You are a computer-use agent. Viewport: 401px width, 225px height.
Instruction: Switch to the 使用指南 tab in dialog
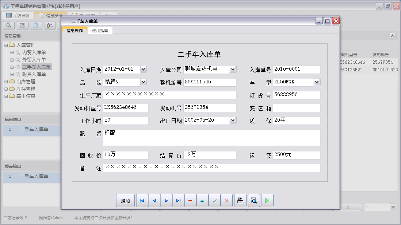[100, 31]
